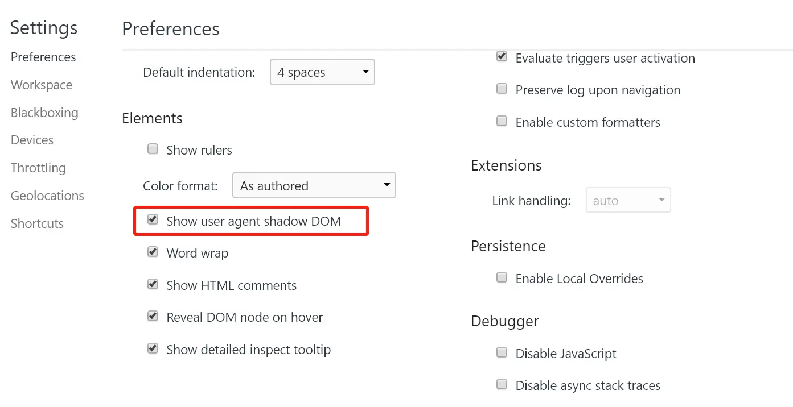This screenshot has height=407, width=793.
Task: Go to Blackboxing settings
Action: click(44, 113)
